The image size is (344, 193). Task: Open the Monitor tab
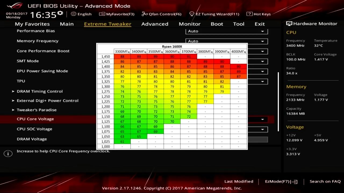click(x=189, y=24)
